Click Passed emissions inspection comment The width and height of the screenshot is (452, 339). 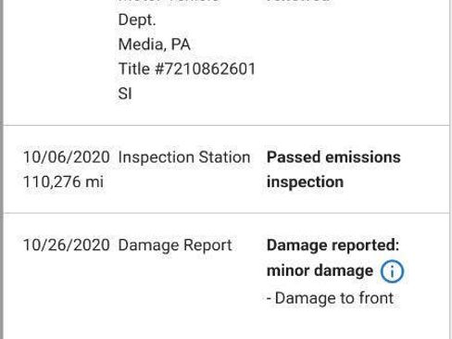coord(333,169)
